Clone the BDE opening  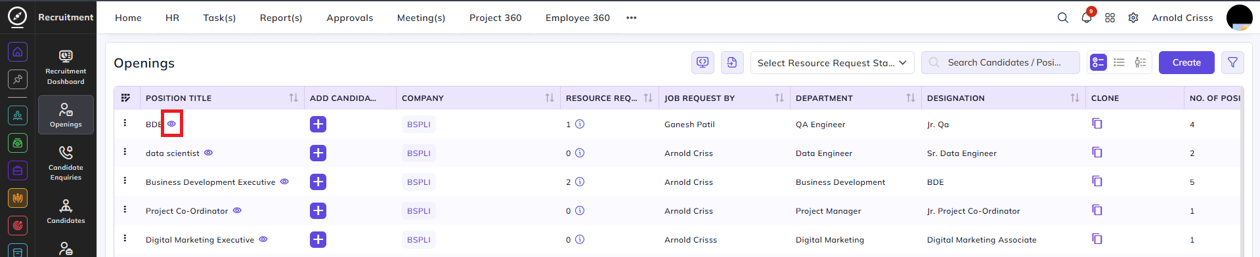1097,123
